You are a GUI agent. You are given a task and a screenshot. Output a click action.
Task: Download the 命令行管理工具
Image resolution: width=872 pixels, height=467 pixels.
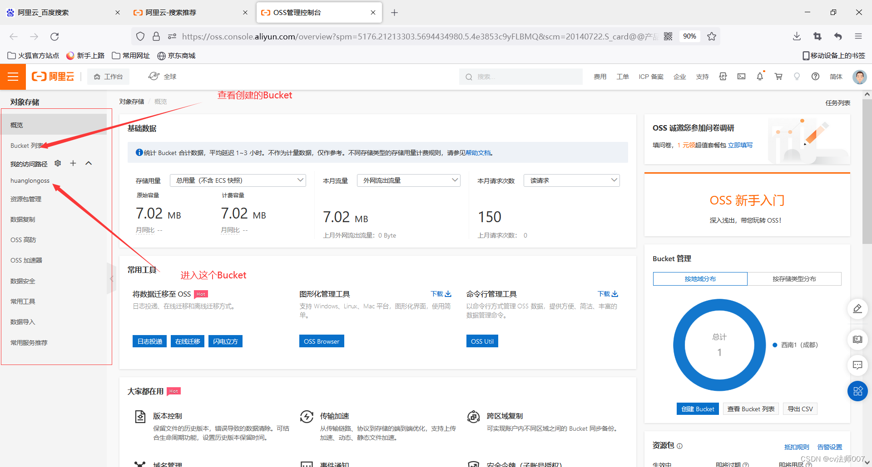[x=608, y=294]
